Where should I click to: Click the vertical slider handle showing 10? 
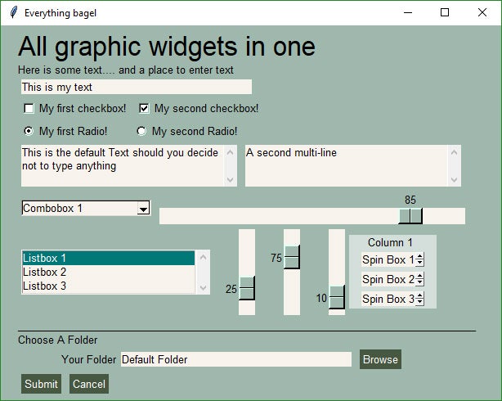[x=337, y=297]
